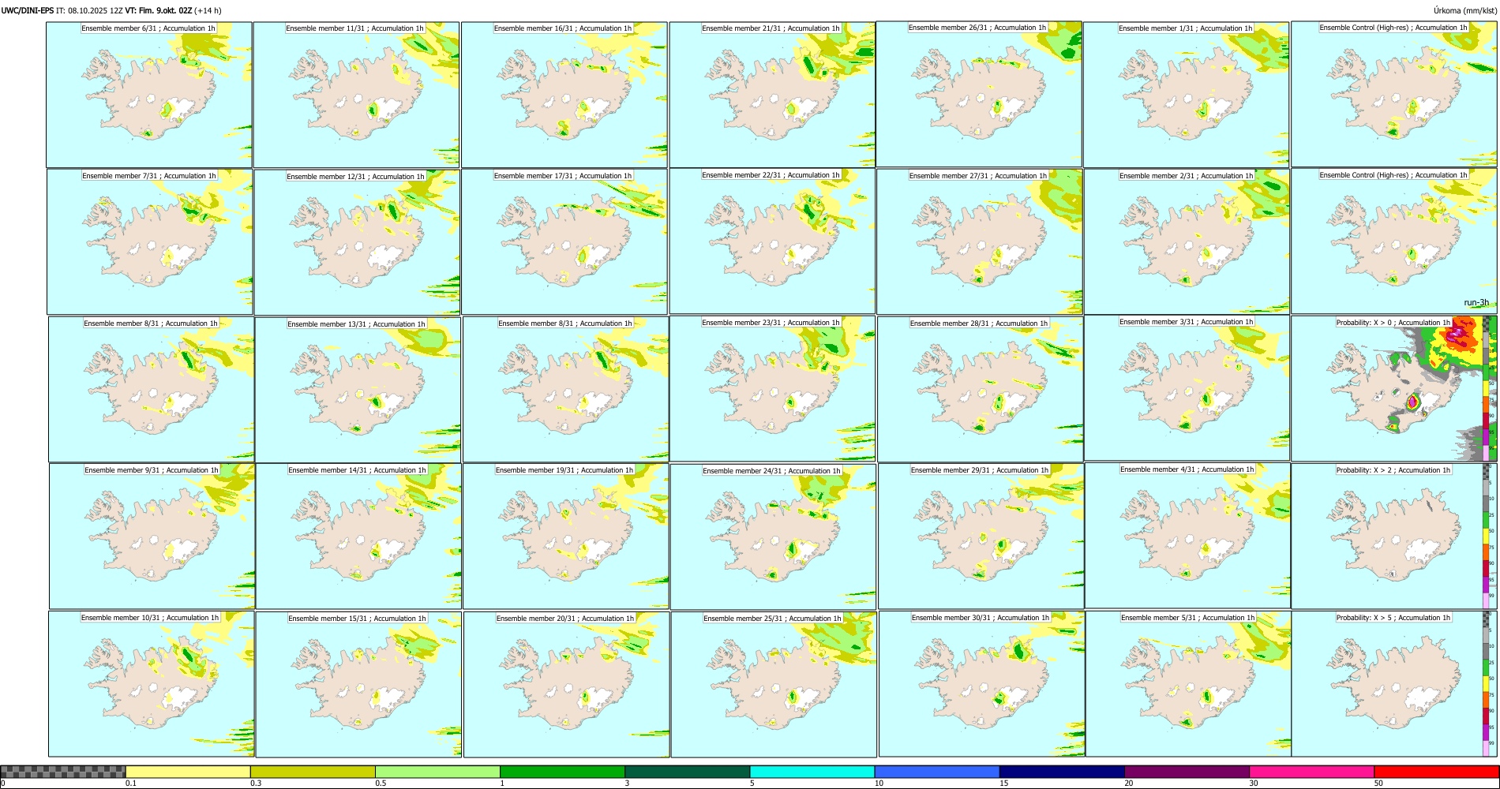Pick the pale yellow 0.1–0.3 legend swatch
The height and width of the screenshot is (789, 1500).
pyautogui.click(x=188, y=772)
